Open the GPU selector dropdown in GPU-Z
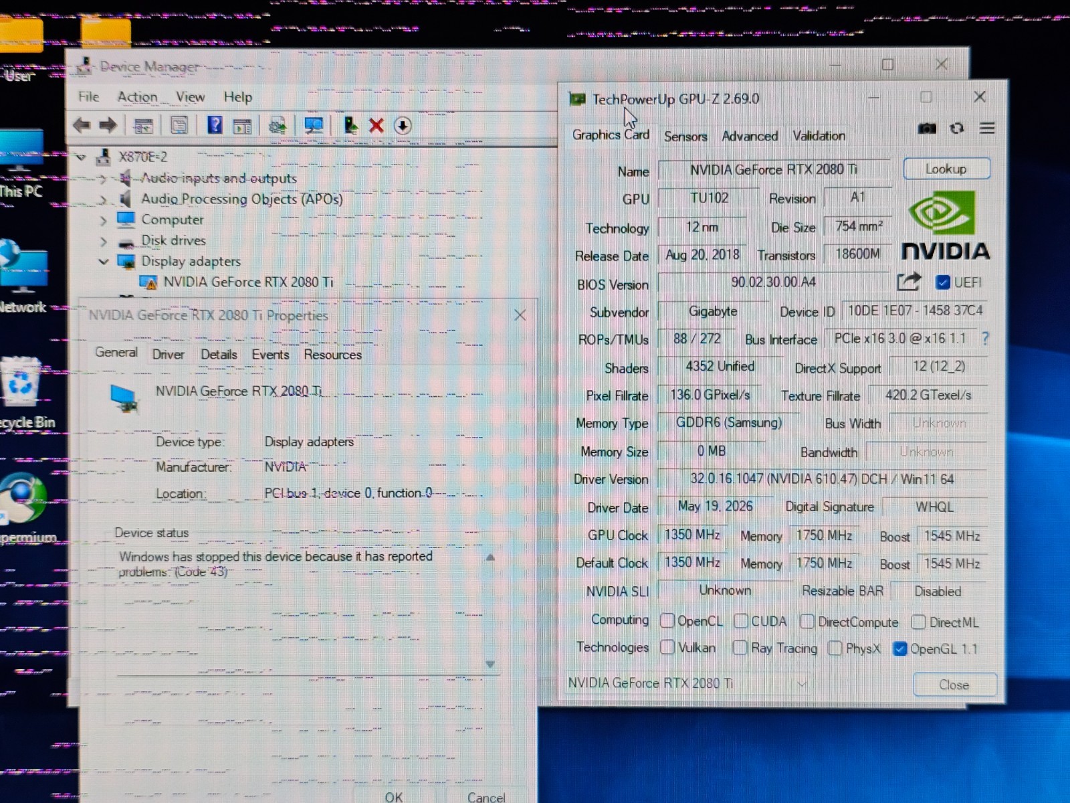This screenshot has height=803, width=1070. click(x=687, y=683)
